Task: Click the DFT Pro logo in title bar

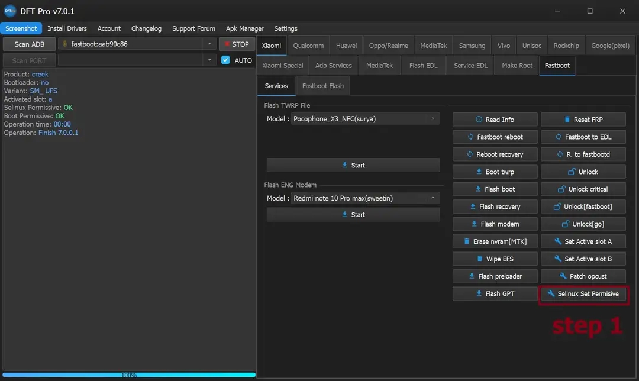Action: [x=10, y=11]
